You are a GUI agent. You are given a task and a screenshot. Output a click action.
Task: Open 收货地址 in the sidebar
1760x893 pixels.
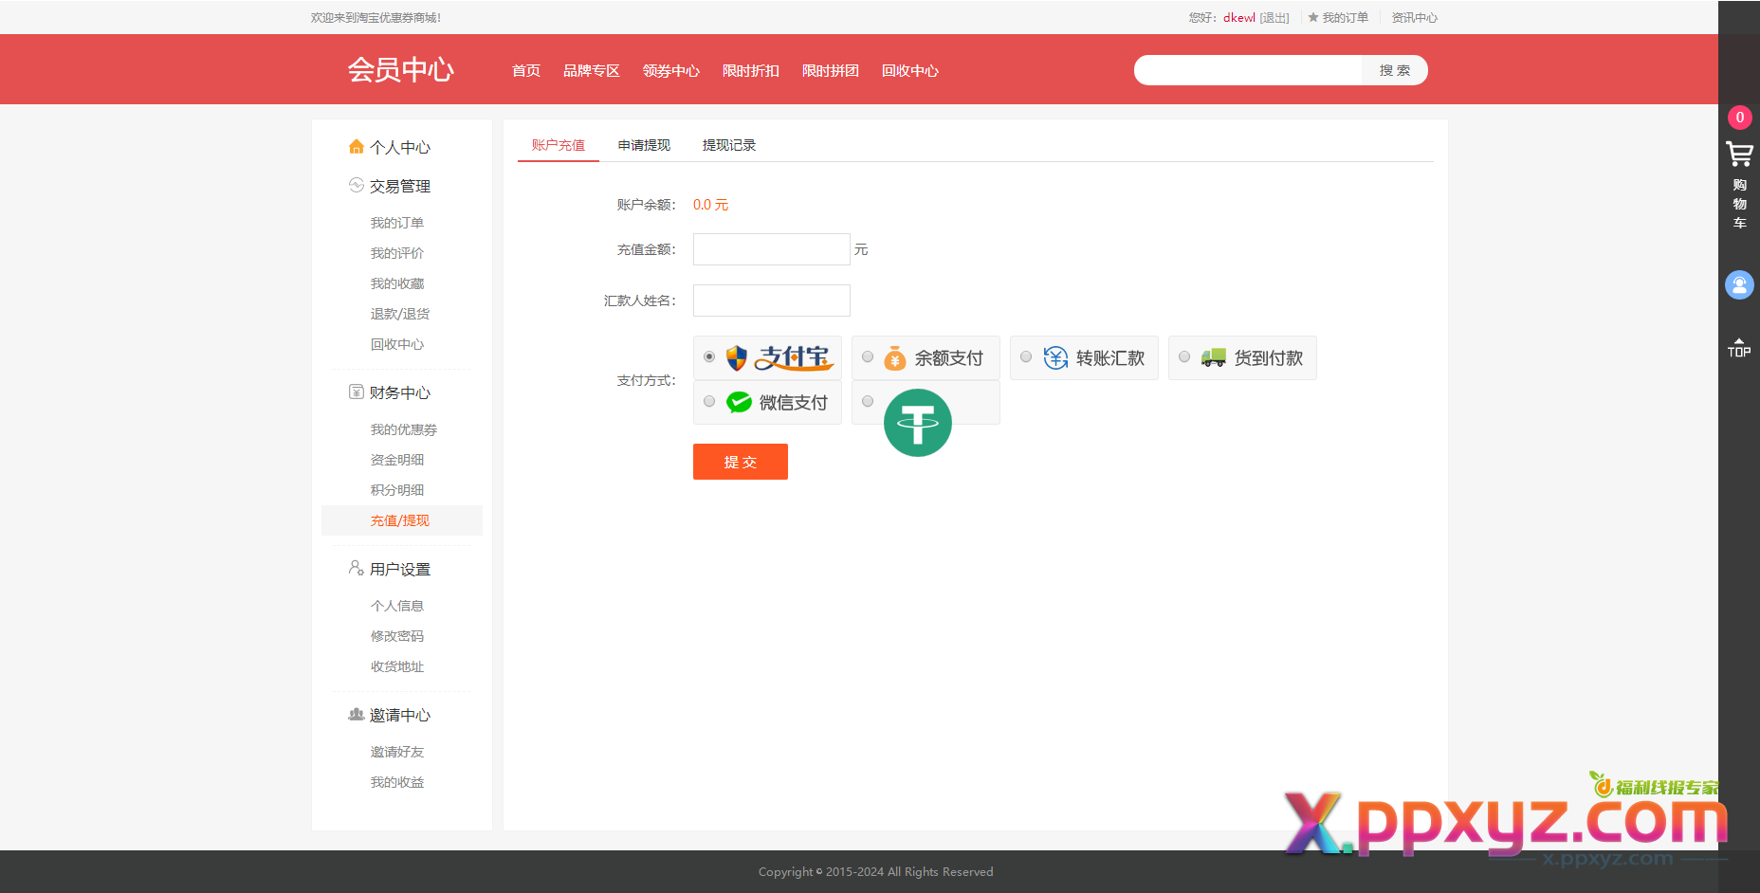click(397, 666)
